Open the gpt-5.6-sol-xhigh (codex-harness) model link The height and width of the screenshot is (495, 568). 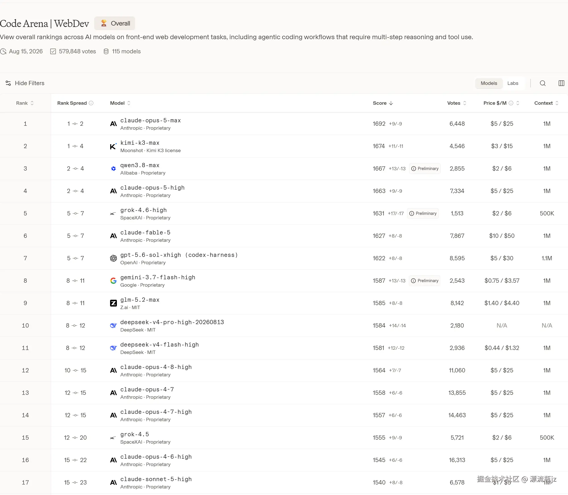(x=179, y=255)
